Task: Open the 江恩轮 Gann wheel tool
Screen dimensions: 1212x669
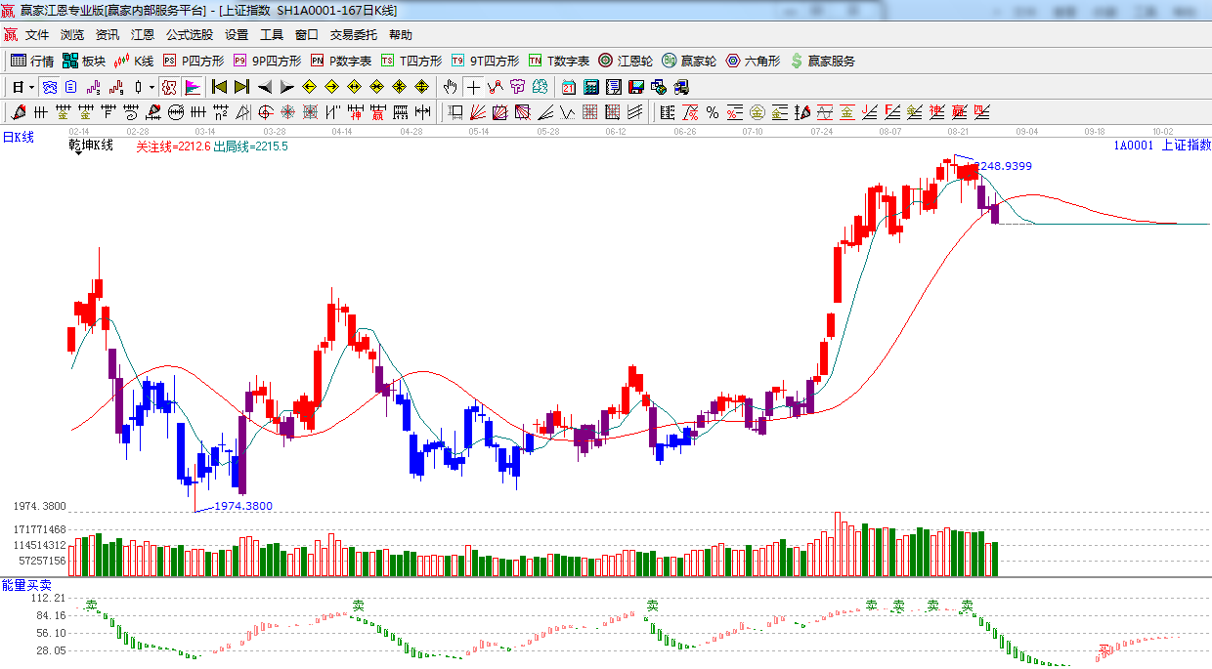Action: pyautogui.click(x=626, y=61)
